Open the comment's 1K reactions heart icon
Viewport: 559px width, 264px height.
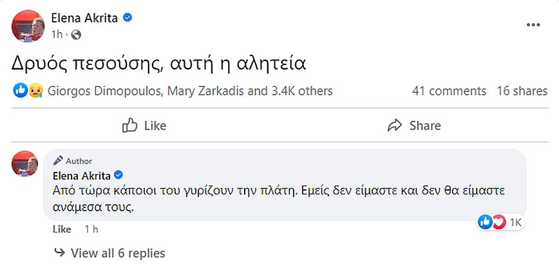[x=498, y=222]
